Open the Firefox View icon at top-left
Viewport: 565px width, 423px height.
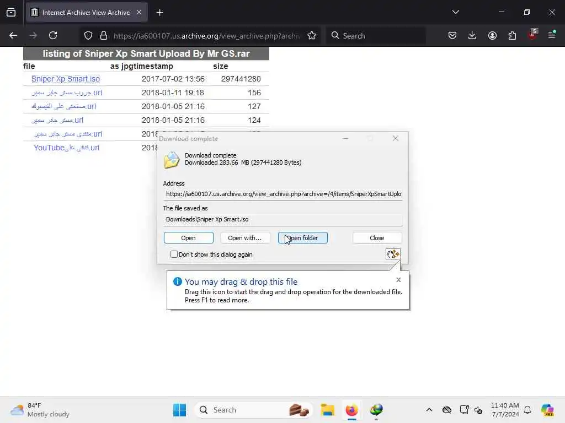tap(11, 13)
